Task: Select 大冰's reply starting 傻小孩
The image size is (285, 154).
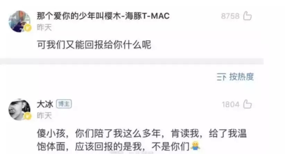Action: (142, 140)
